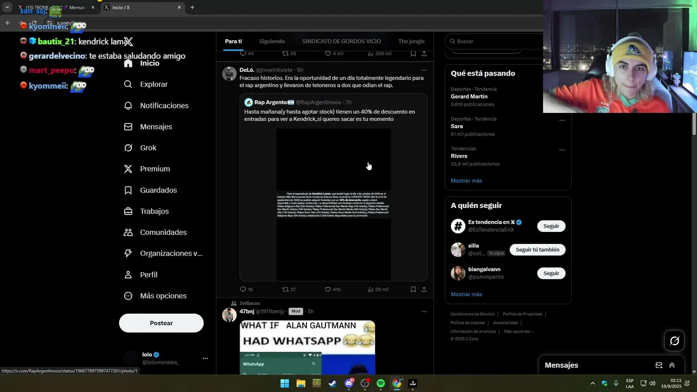Open more options on DeLó post
This screenshot has height=392, width=697.
click(x=424, y=70)
